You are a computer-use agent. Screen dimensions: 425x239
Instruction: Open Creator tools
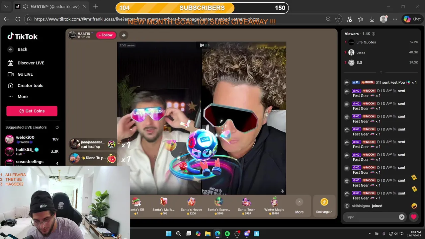(25, 86)
